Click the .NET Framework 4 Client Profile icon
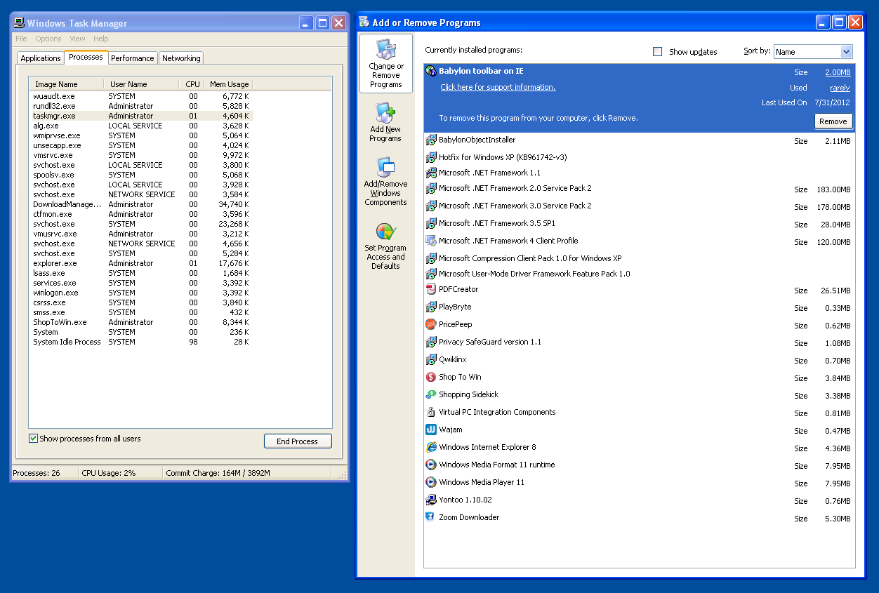 [431, 241]
